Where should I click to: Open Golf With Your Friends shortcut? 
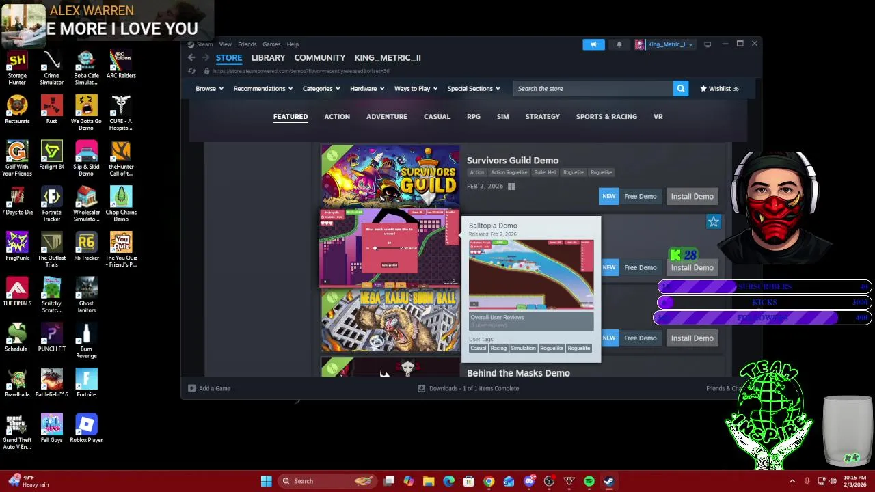point(17,159)
